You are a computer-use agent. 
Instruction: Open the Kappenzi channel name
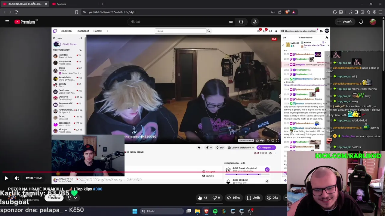pyautogui.click(x=25, y=196)
